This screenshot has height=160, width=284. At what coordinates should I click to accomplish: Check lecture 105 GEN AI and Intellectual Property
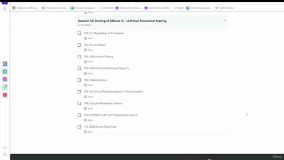coord(79,68)
